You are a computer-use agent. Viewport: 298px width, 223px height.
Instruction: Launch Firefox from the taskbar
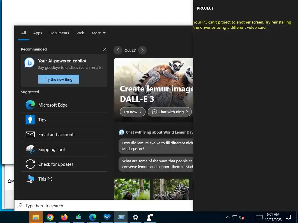pyautogui.click(x=64, y=217)
